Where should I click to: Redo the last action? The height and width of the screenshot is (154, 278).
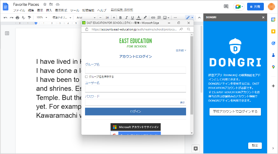12,17
